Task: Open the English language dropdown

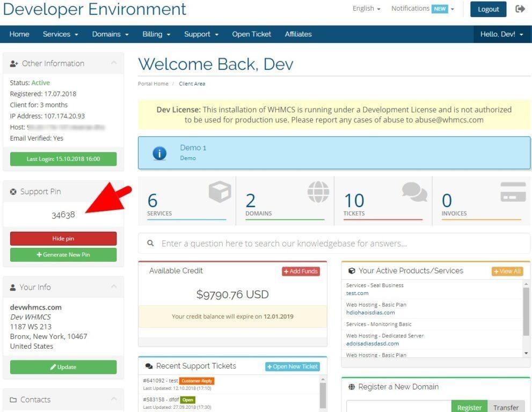Action: 367,9
